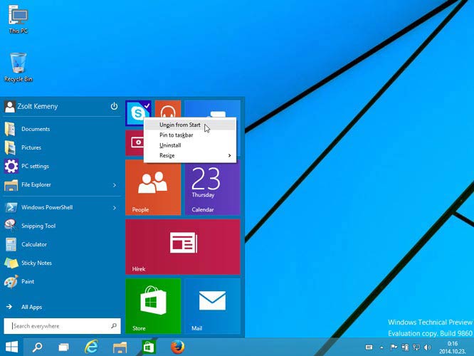Open Search from taskbar
474x356 pixels.
point(37,347)
